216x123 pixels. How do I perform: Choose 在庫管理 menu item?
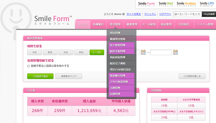tap(122, 94)
